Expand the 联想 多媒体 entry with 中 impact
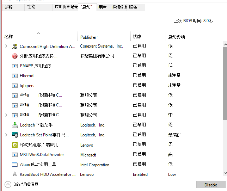 [x=6, y=115]
